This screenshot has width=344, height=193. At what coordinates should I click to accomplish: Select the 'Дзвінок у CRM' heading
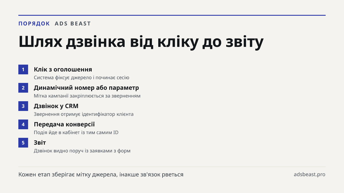(56, 106)
